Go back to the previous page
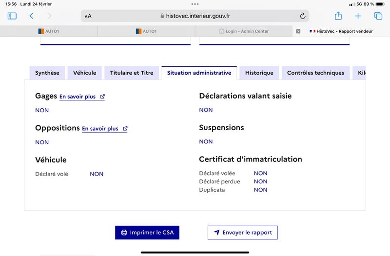390x256 pixels. tap(32, 16)
